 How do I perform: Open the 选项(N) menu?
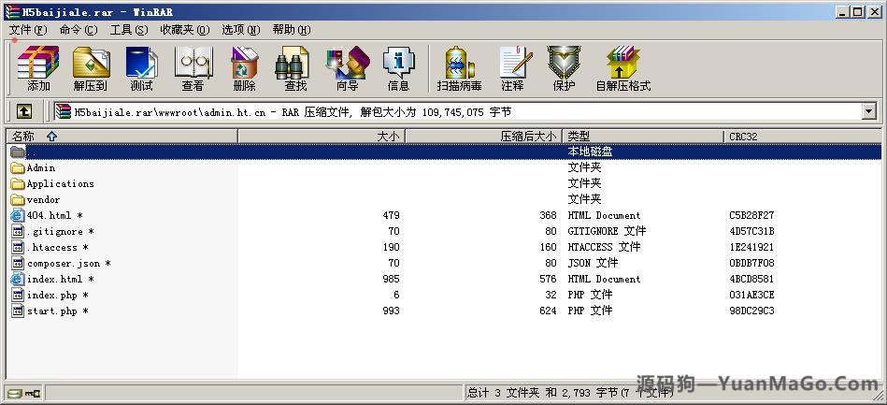(x=240, y=30)
